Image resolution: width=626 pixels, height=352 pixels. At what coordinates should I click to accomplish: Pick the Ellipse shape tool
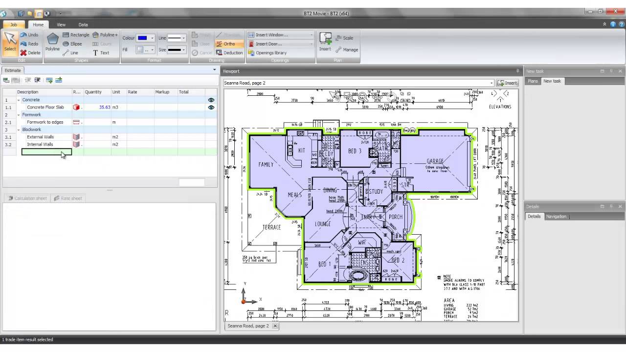pos(72,44)
